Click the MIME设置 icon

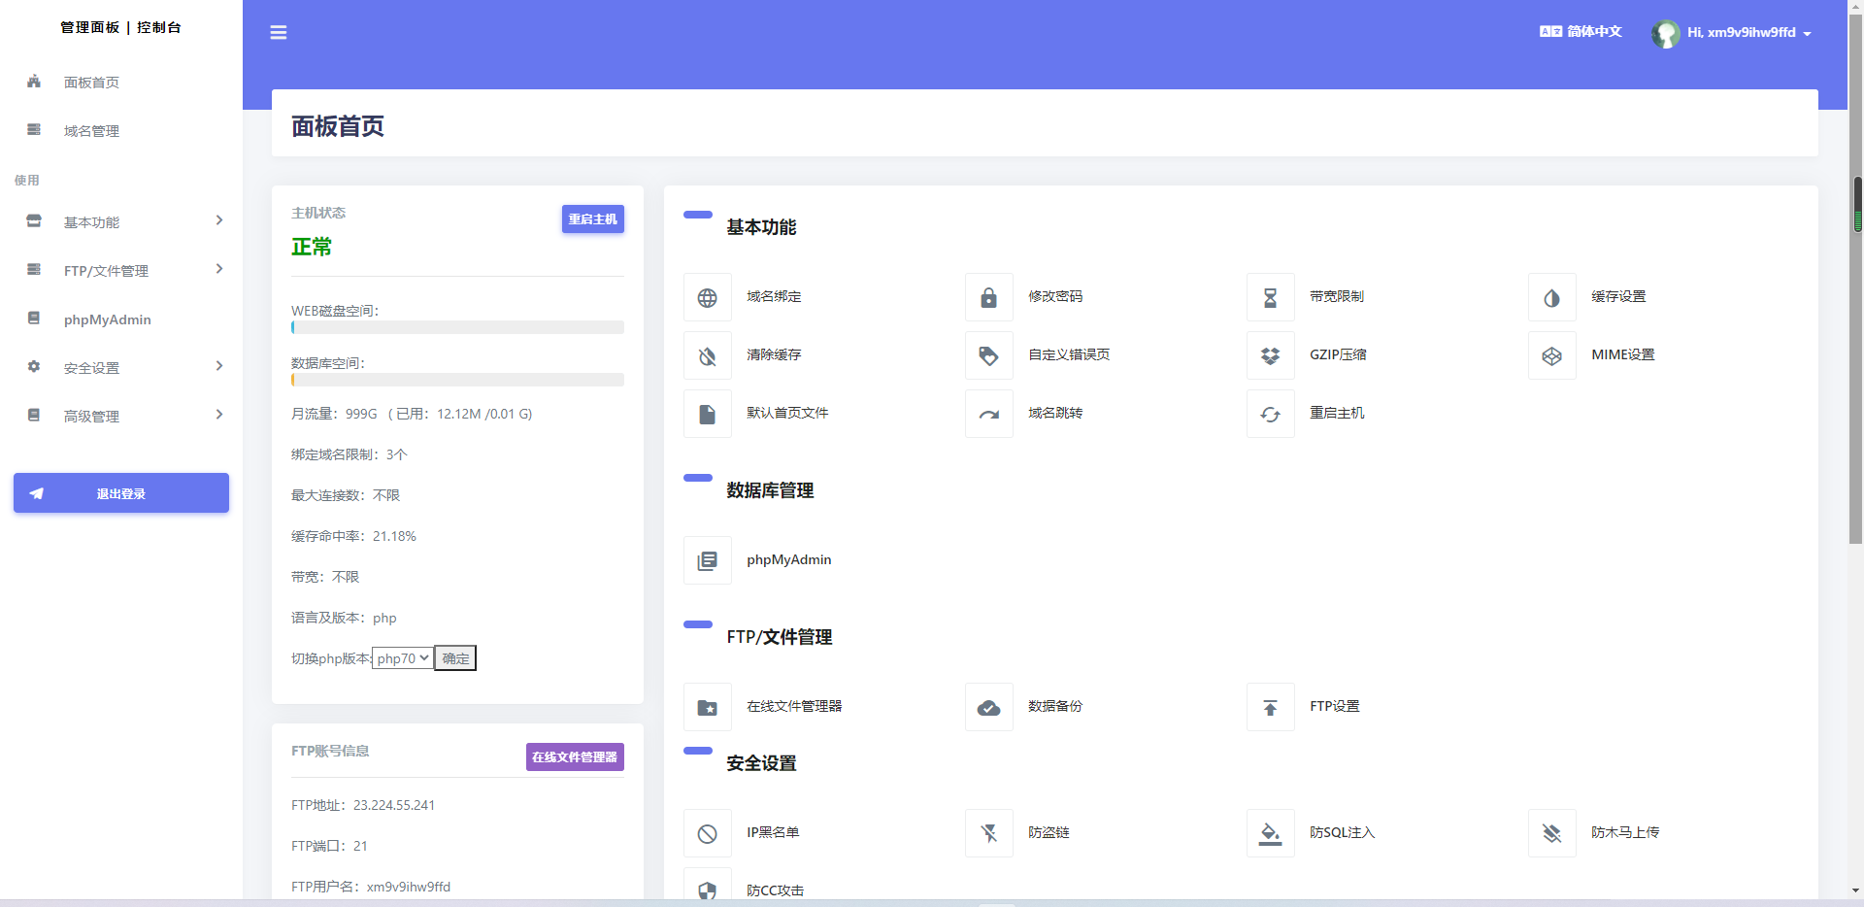pyautogui.click(x=1551, y=356)
